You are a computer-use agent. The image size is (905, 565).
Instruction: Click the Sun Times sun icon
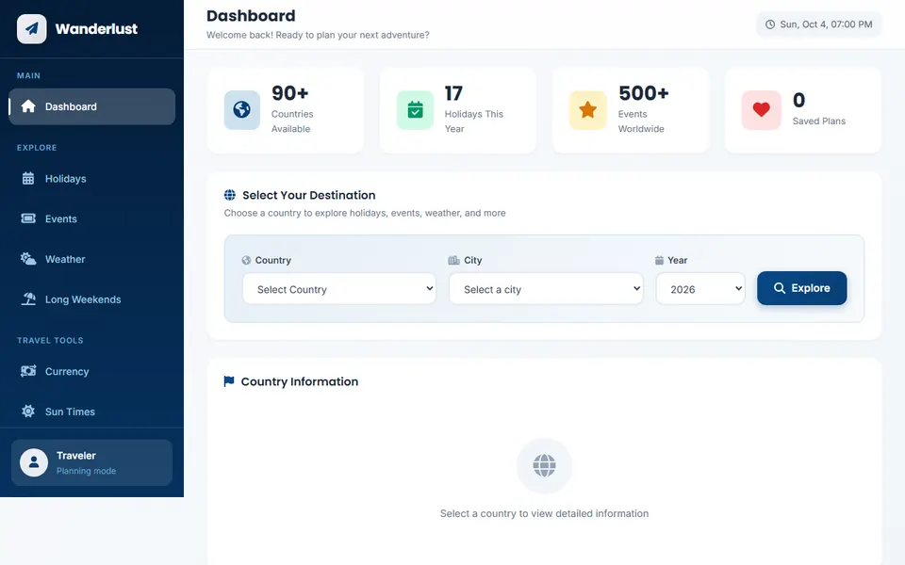(28, 412)
